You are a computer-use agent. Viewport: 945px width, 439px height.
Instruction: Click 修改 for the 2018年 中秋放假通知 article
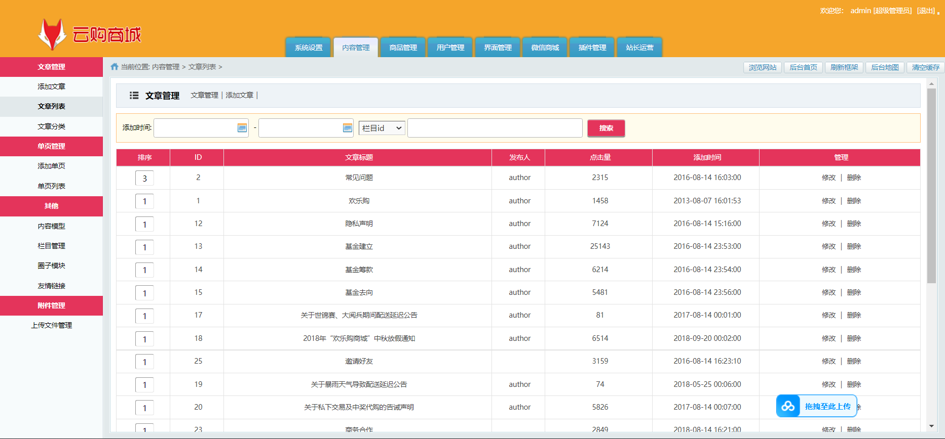pos(828,338)
